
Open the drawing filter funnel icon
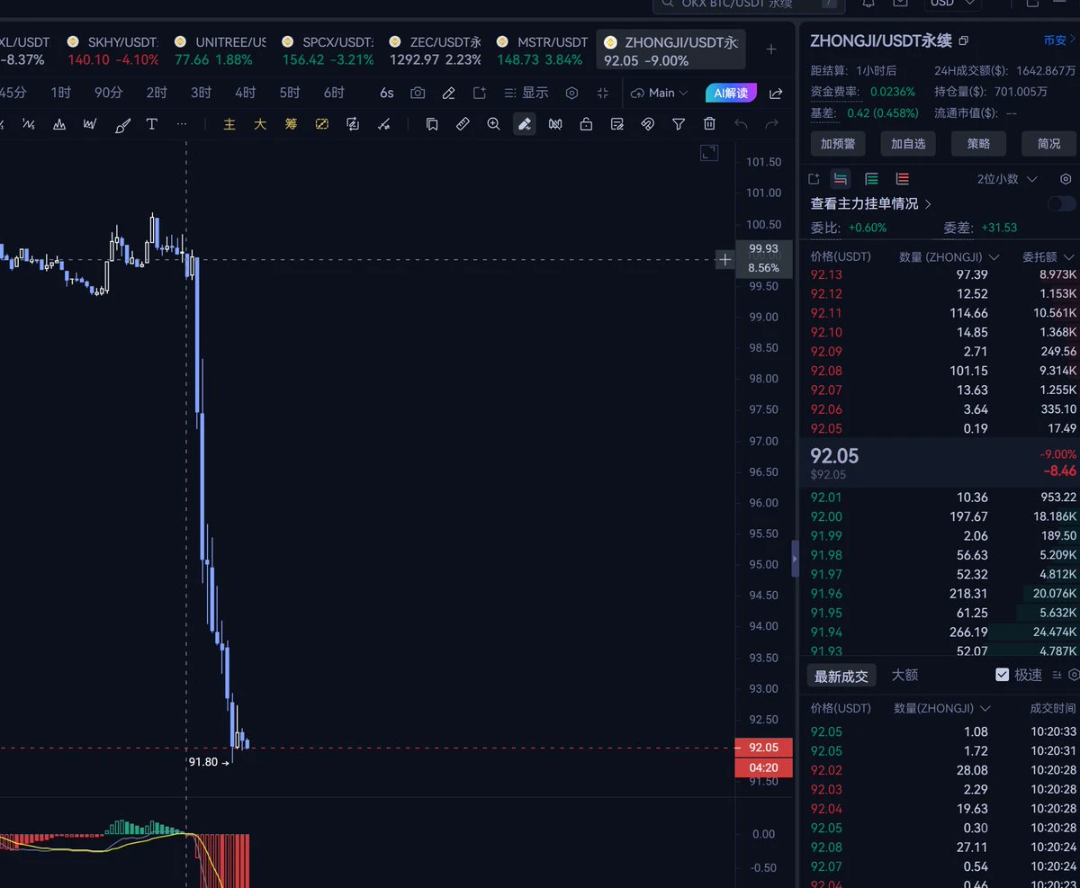679,124
